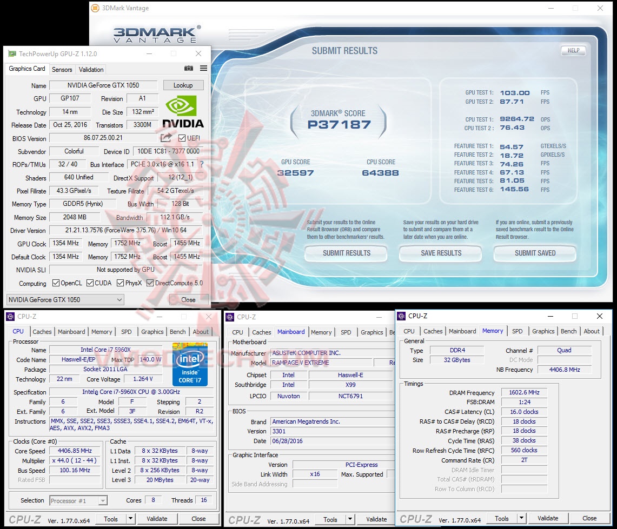Select the SPD tab in CPU-Z
Image resolution: width=617 pixels, height=529 pixels.
[128, 332]
